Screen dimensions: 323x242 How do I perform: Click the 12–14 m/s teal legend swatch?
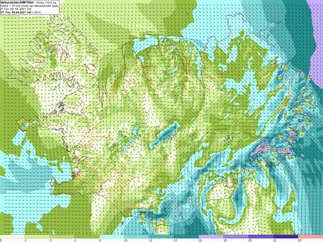tap(161, 236)
